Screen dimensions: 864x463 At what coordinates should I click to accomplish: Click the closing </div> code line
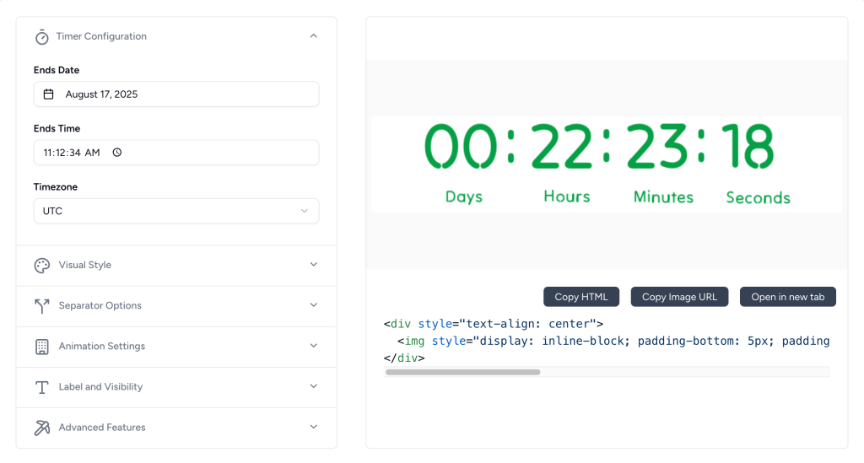pos(404,358)
